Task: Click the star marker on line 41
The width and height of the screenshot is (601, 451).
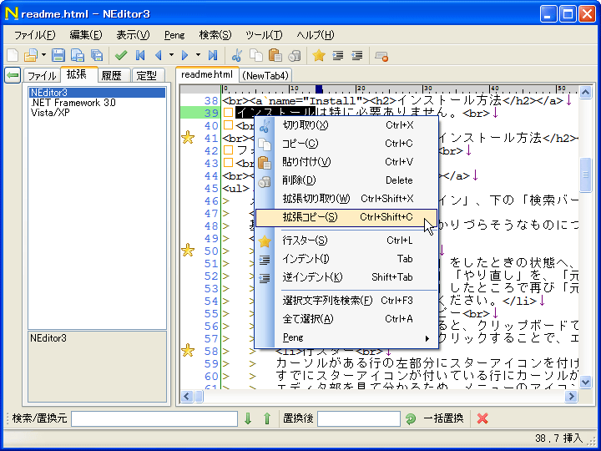Action: 188,137
